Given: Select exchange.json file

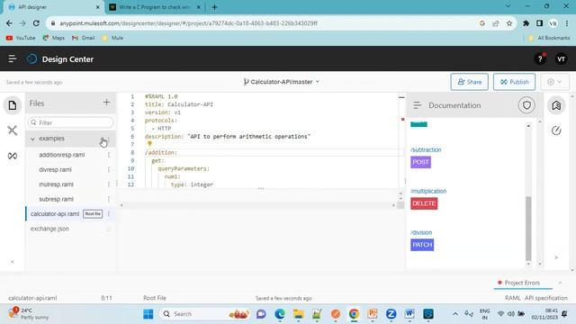Looking at the screenshot, I should (49, 229).
